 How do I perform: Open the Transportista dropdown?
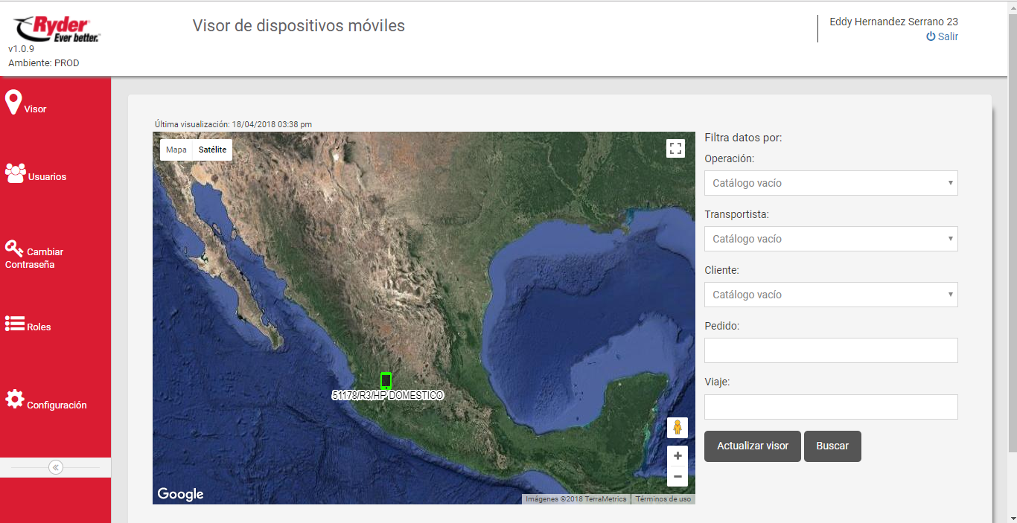(830, 239)
